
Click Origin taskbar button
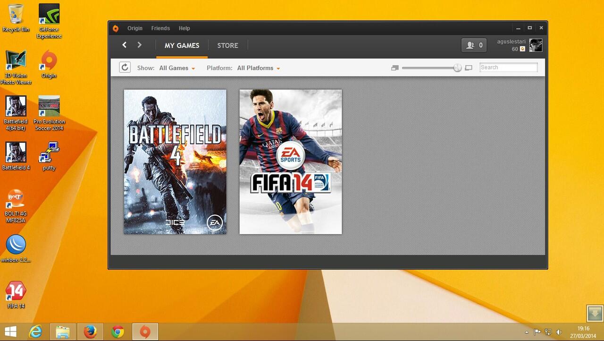[x=145, y=332]
